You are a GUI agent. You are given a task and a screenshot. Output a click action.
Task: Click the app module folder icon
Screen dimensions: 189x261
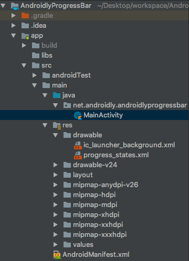pos(25,36)
